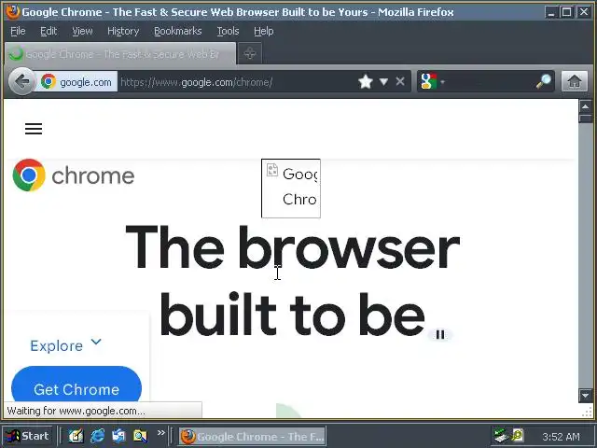
Task: Click the Firefox back arrow button
Action: click(22, 81)
